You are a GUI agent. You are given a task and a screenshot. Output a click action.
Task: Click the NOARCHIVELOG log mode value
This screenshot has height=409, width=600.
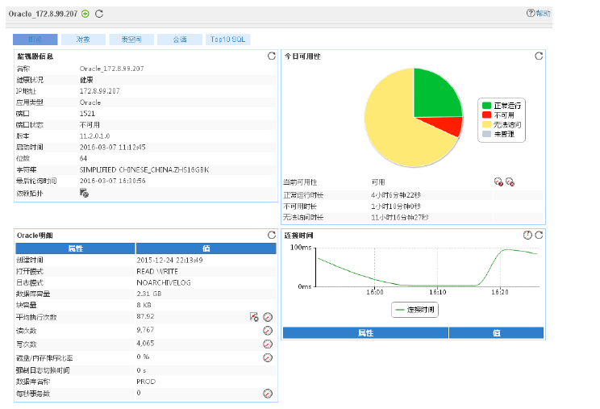click(164, 282)
